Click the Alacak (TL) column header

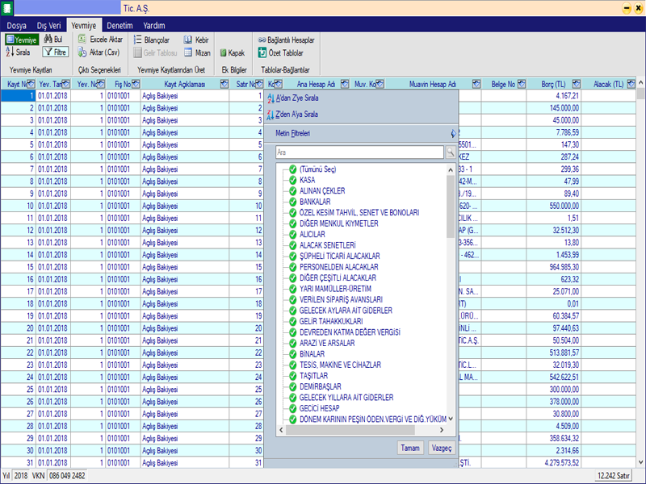tap(608, 84)
